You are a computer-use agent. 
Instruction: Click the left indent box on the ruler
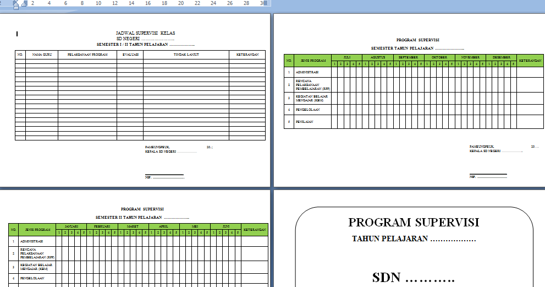[x=16, y=8]
